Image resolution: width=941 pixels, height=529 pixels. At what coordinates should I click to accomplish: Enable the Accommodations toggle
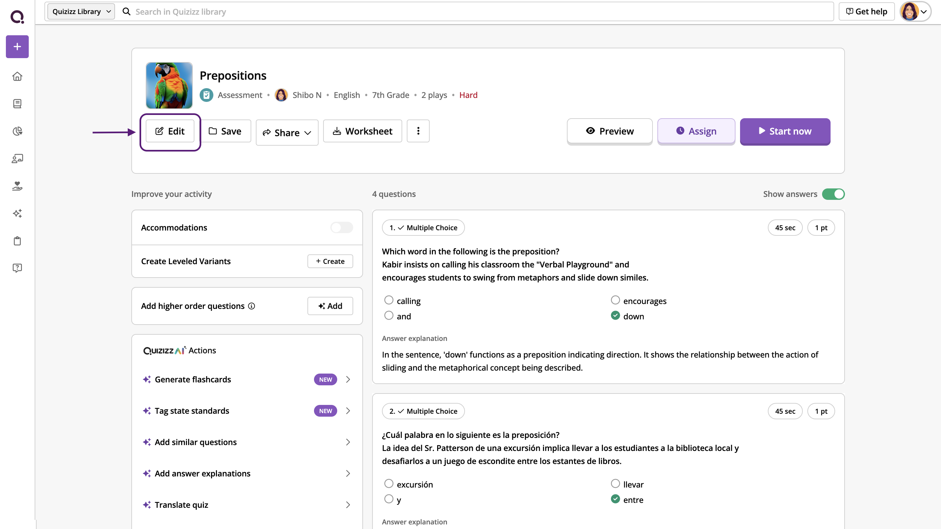point(341,228)
